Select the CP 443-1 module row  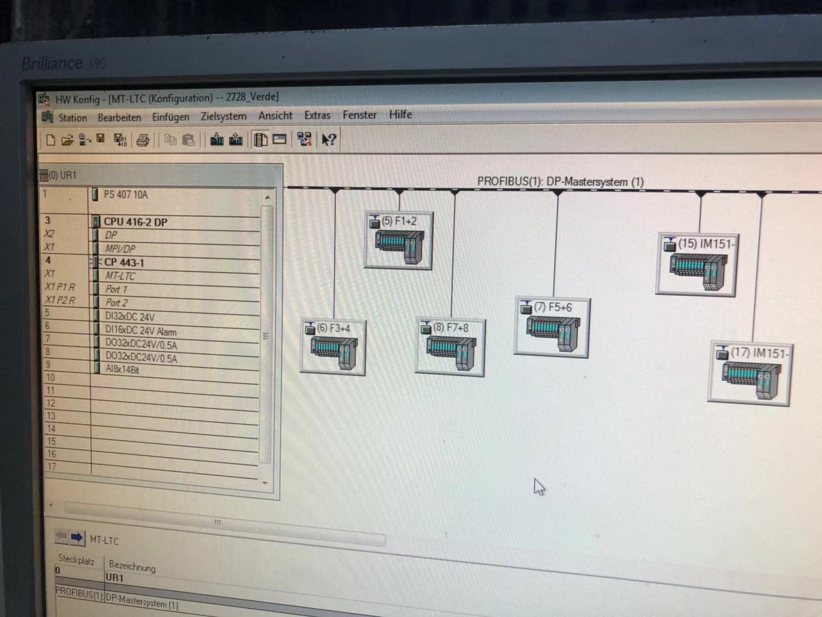click(x=124, y=263)
